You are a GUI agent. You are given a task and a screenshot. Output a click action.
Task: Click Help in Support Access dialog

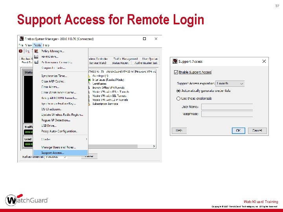(179, 130)
